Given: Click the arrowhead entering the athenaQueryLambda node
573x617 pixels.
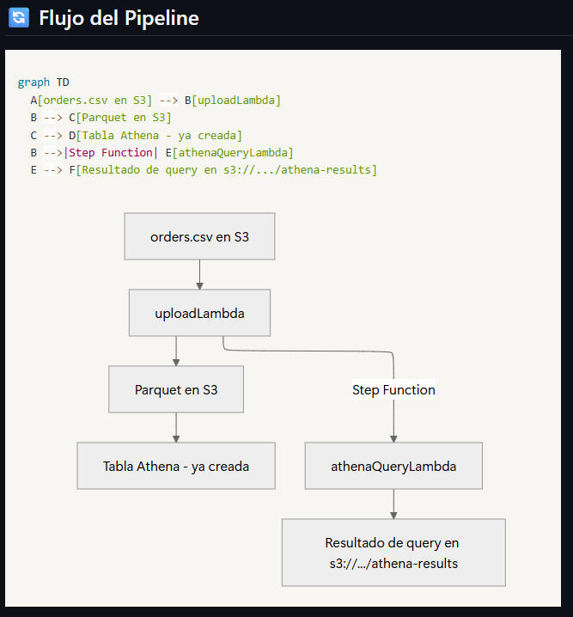Looking at the screenshot, I should [x=393, y=438].
